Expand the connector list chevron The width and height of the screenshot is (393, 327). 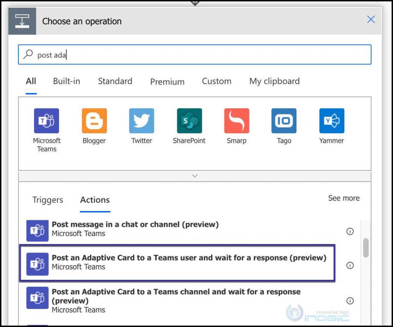[x=195, y=175]
